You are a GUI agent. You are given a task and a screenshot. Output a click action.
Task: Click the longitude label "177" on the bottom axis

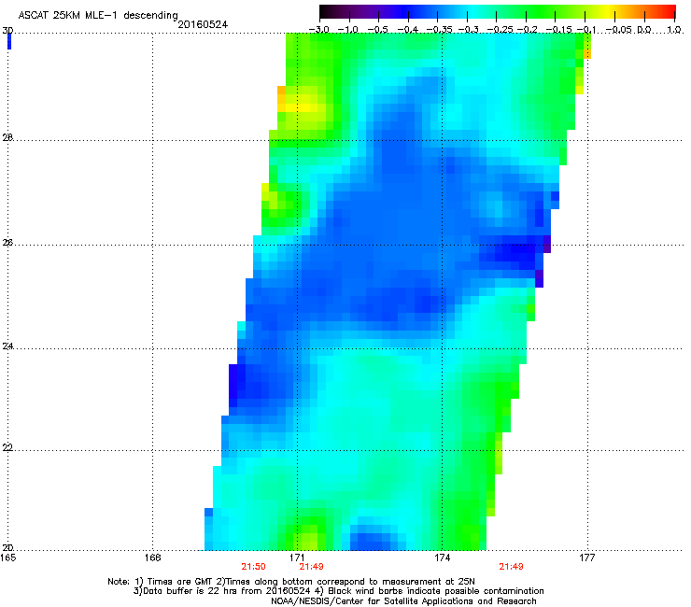[x=586, y=558]
